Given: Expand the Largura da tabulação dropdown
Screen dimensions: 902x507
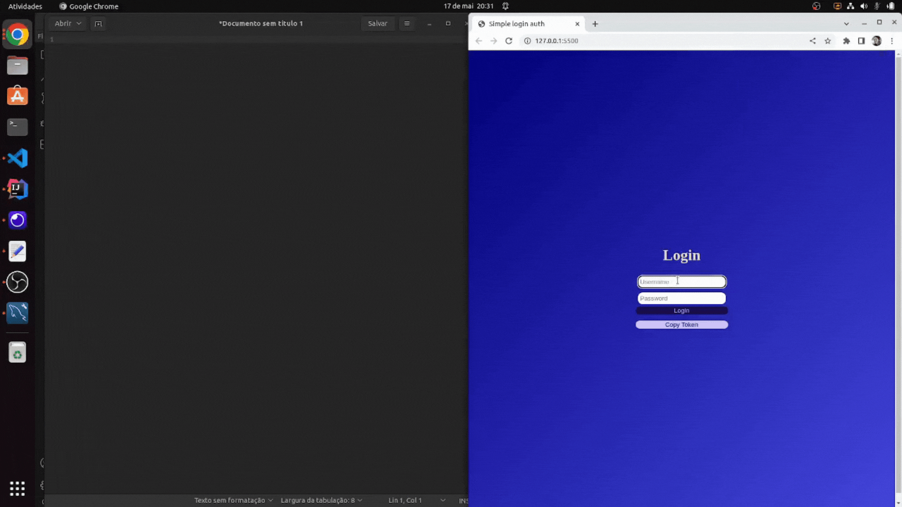Looking at the screenshot, I should pos(321,500).
